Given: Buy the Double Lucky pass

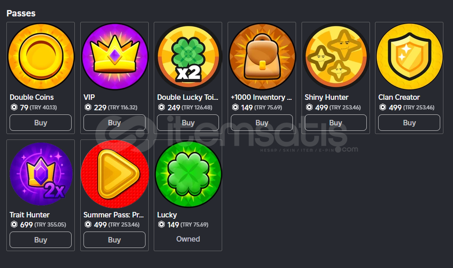Looking at the screenshot, I should coord(188,123).
